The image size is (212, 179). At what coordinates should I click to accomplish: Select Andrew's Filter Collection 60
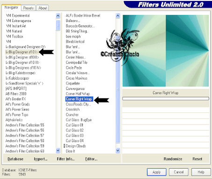(25, 151)
